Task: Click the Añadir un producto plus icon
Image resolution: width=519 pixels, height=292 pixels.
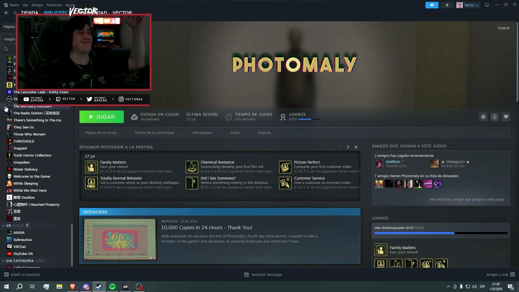Action: 6,275
